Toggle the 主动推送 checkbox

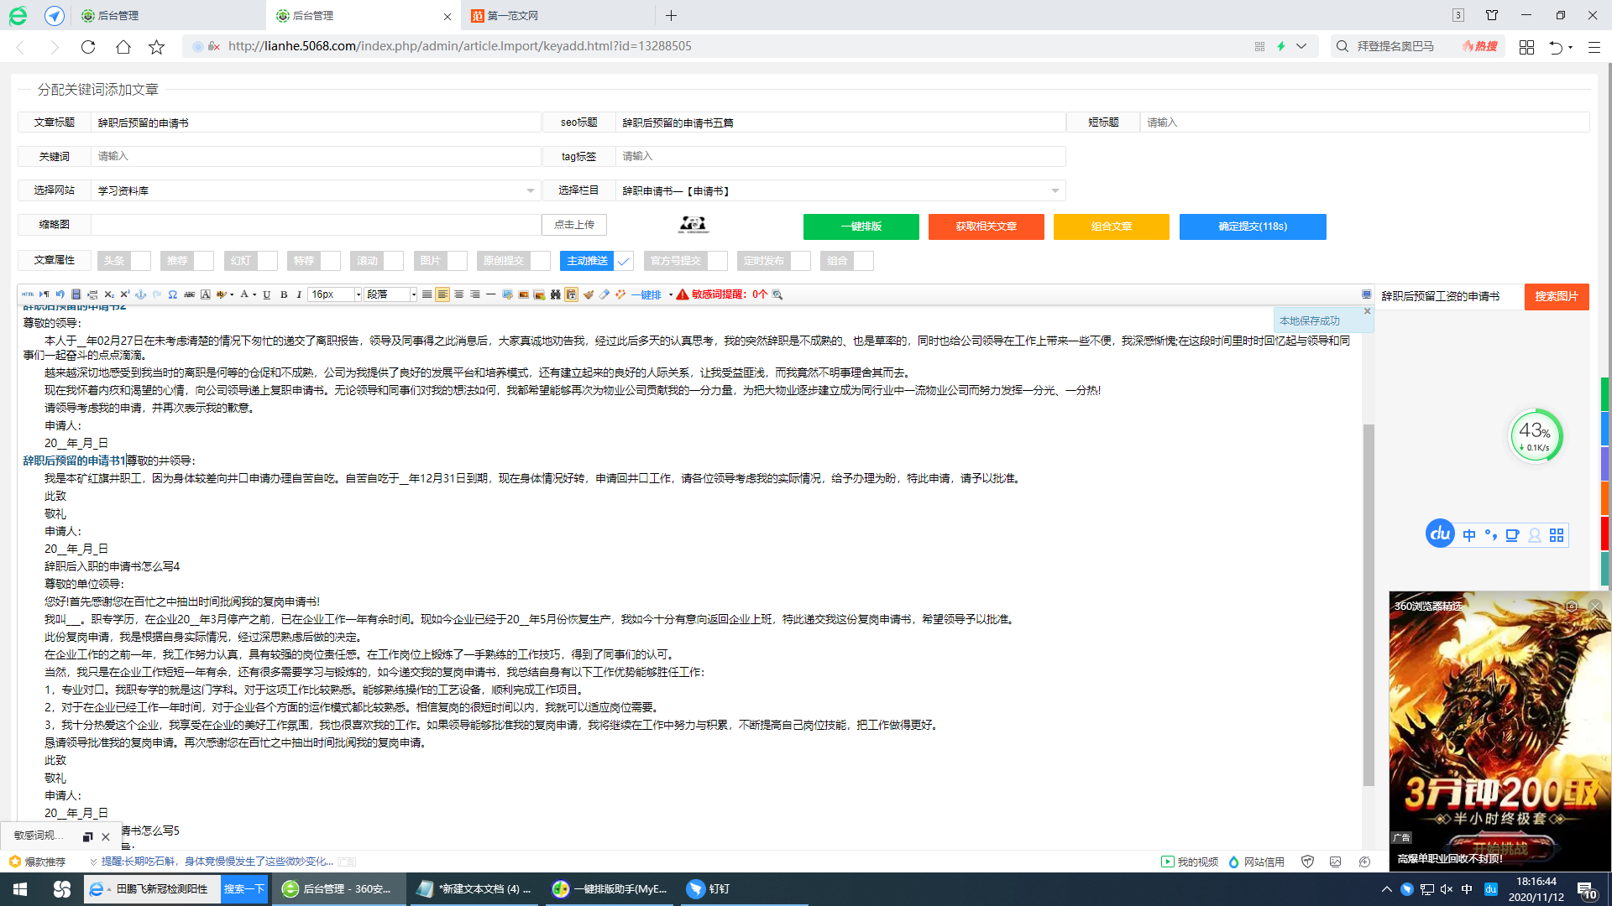coord(623,261)
